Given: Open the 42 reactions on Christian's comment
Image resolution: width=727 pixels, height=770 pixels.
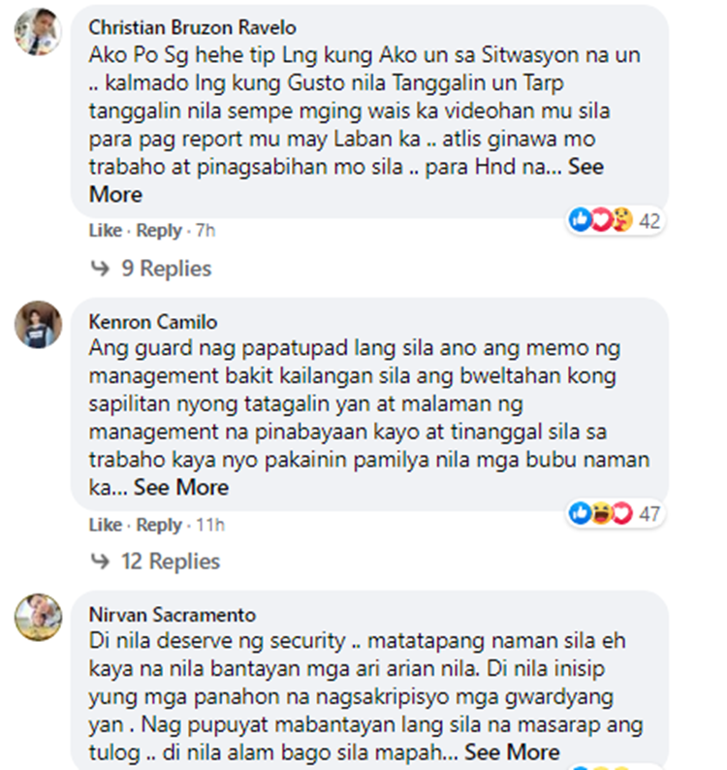Looking at the screenshot, I should 649,220.
